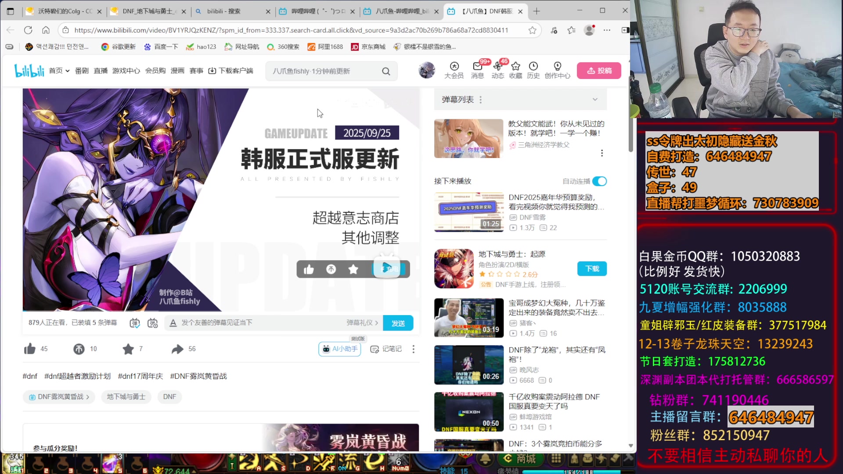This screenshot has width=843, height=474.
Task: Open 弹幕列表 three-dot options
Action: [480, 100]
